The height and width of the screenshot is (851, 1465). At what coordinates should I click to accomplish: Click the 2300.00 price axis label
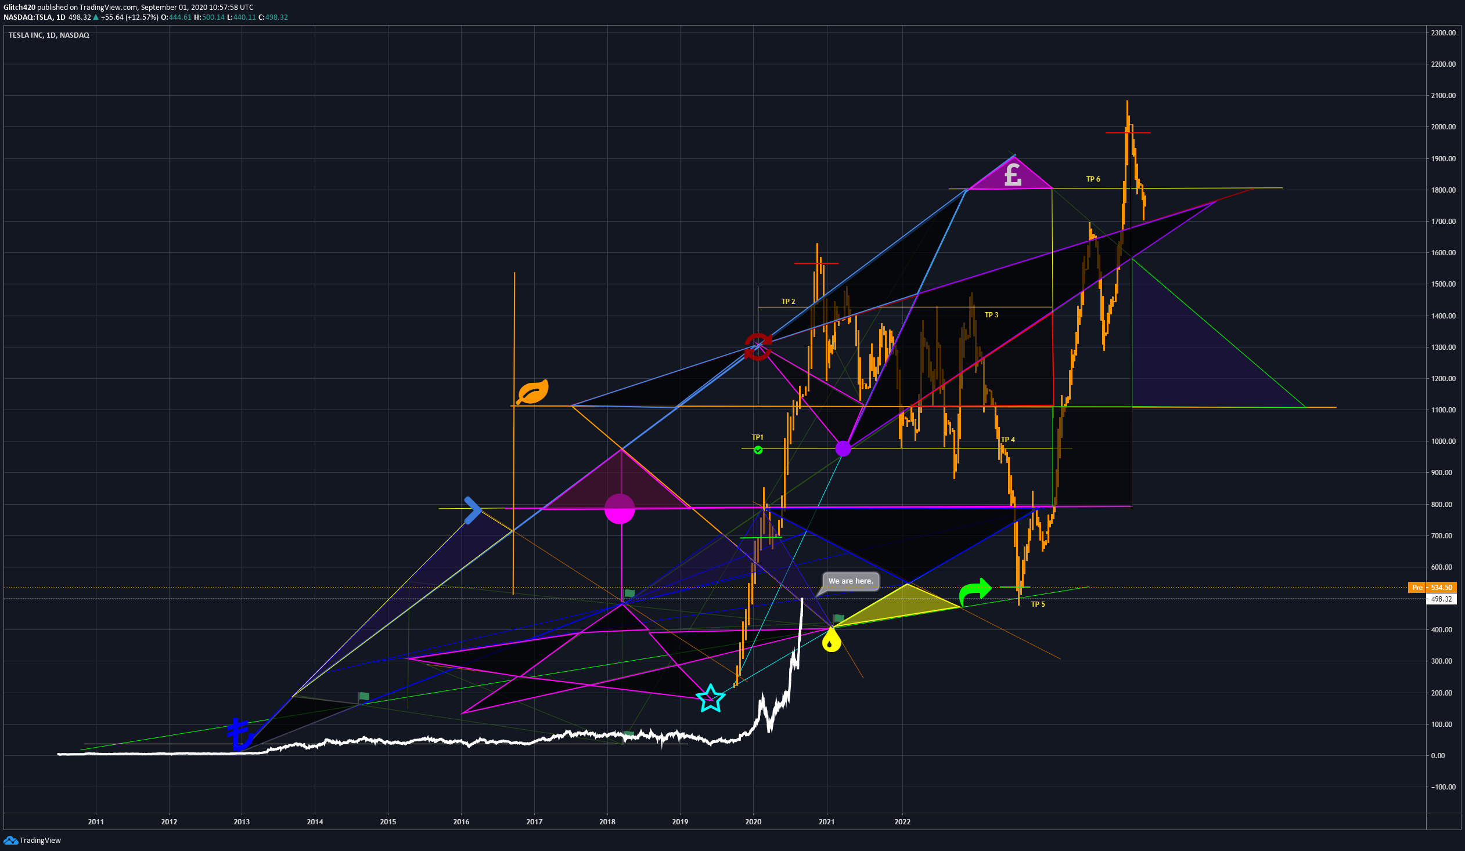[1444, 33]
